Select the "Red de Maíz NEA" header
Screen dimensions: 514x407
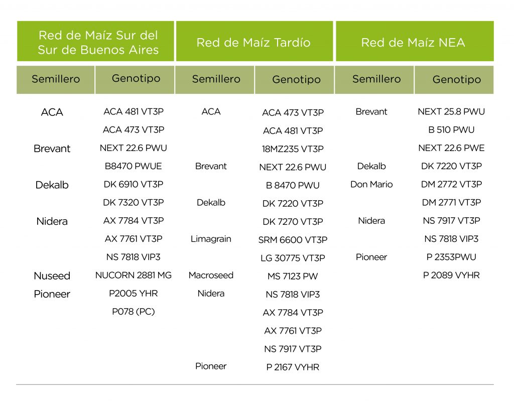pos(413,42)
